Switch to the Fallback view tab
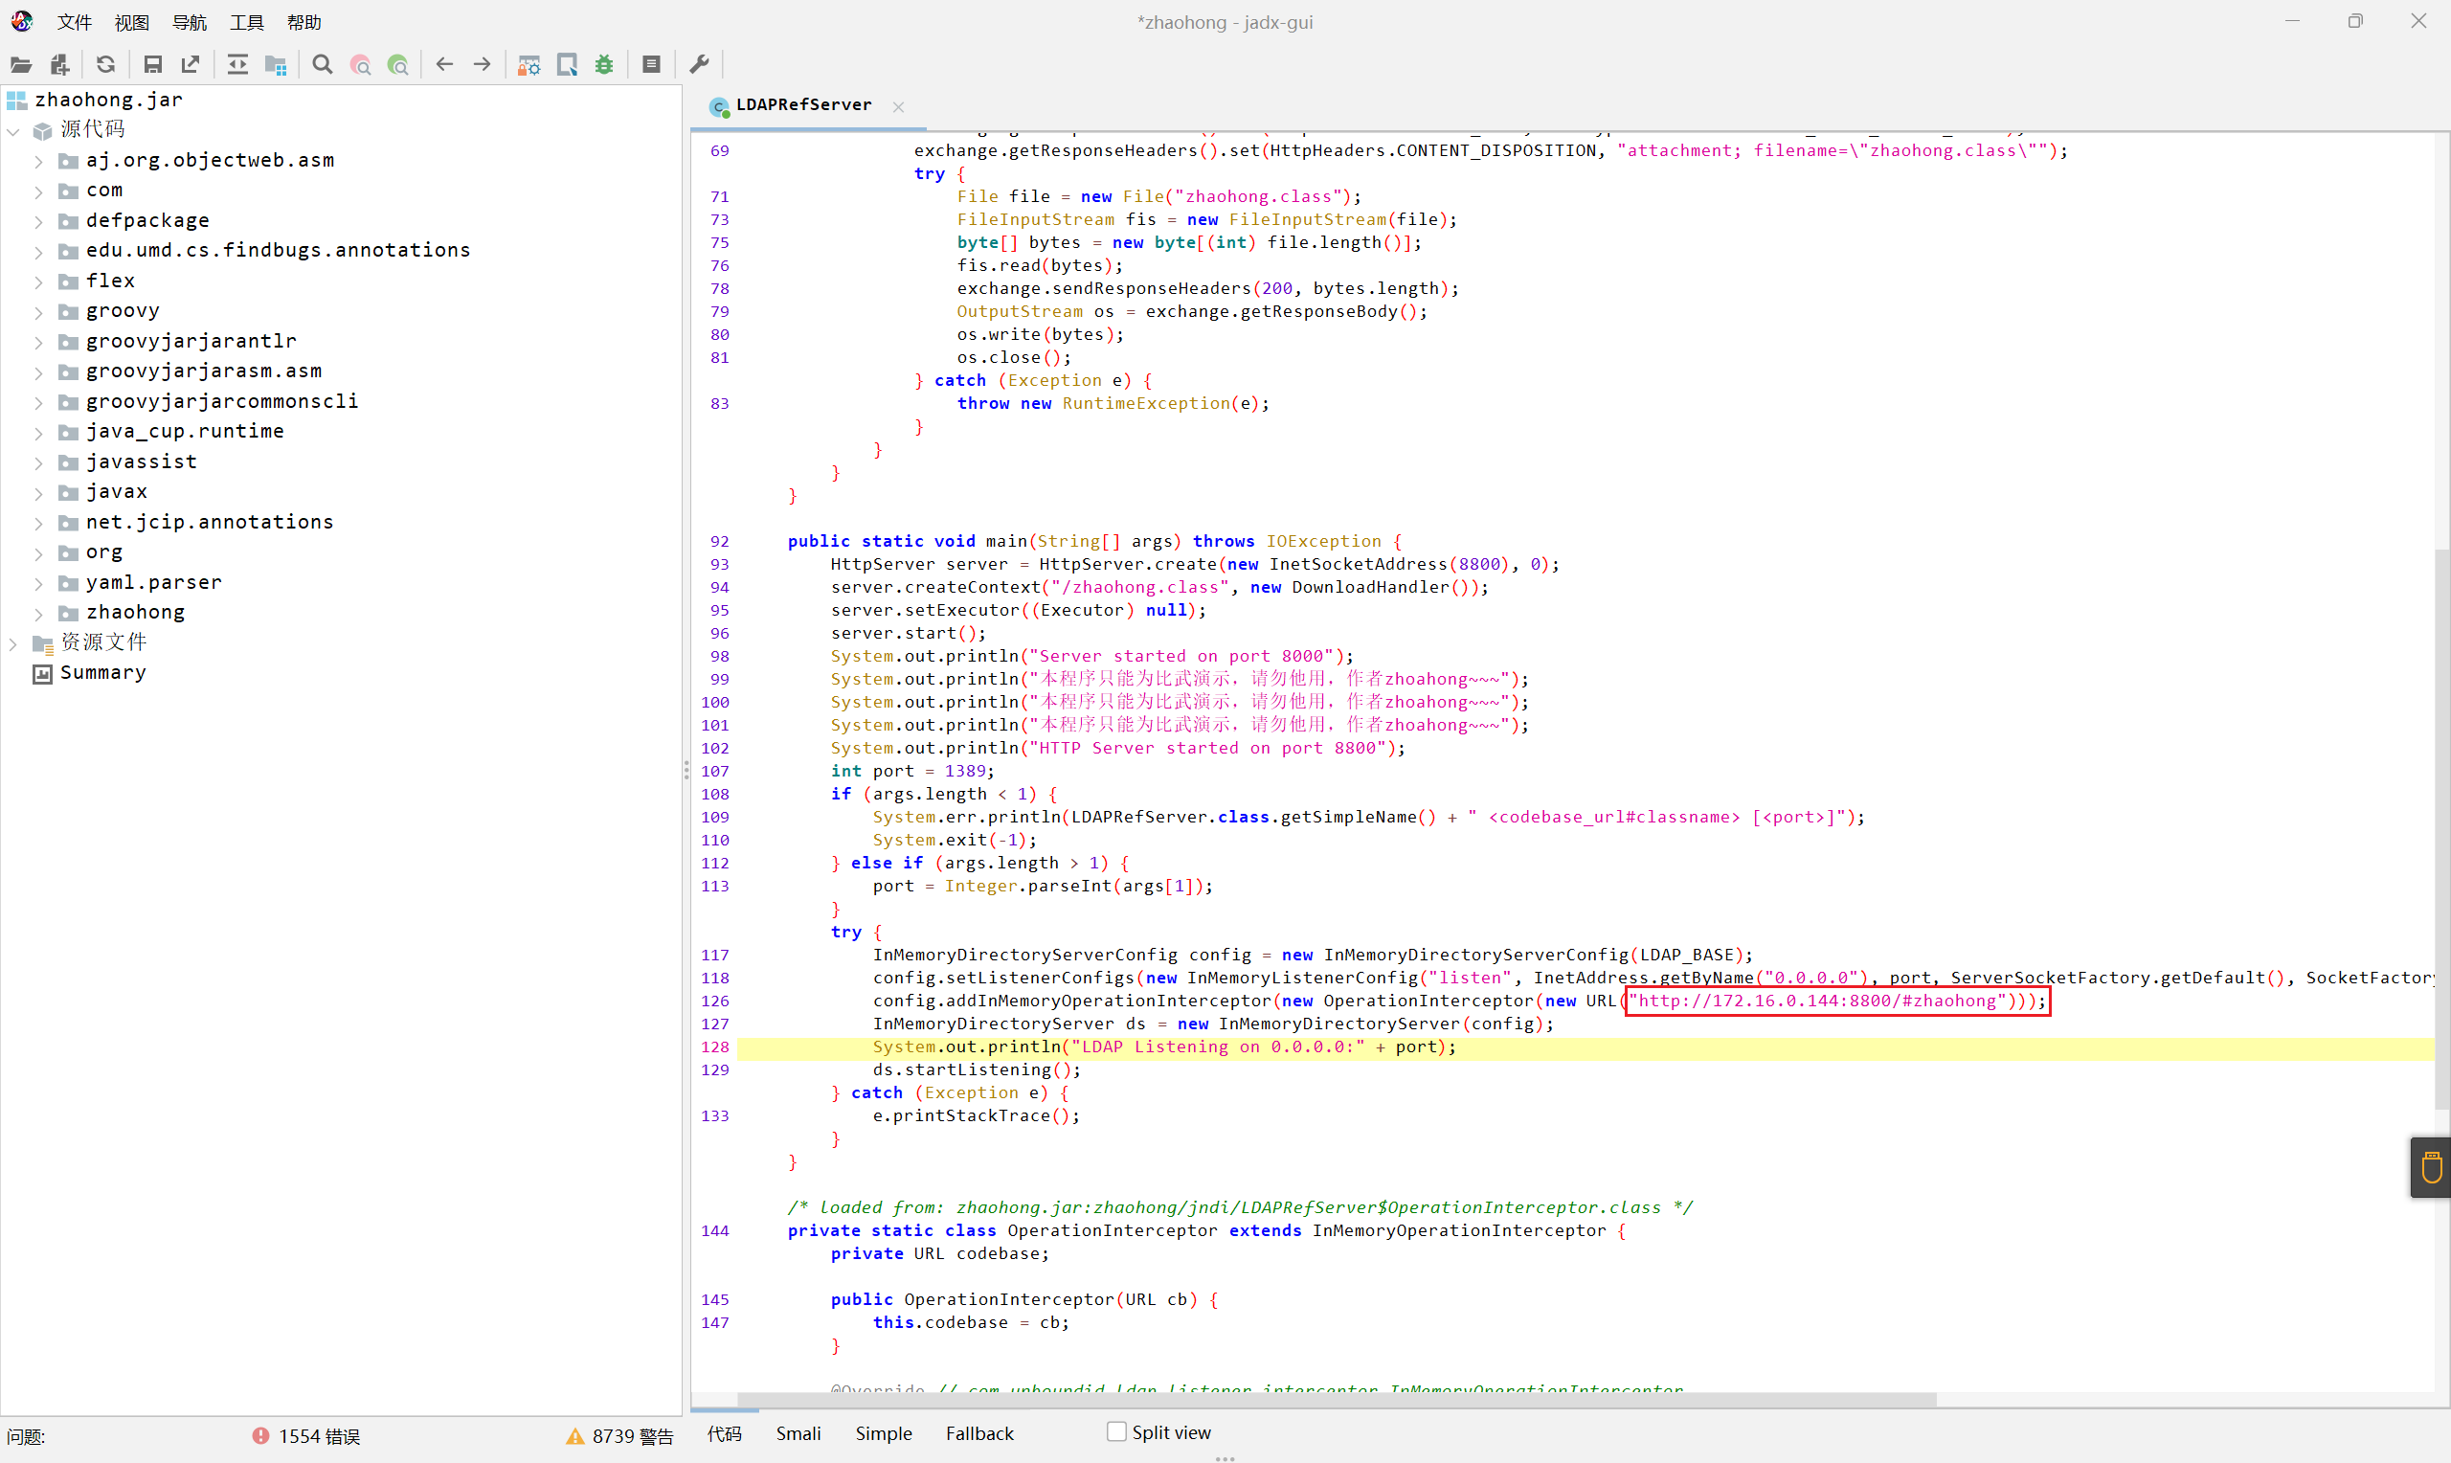Image resolution: width=2451 pixels, height=1463 pixels. coord(979,1432)
